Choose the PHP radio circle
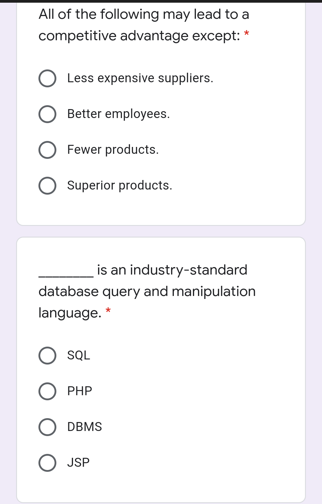This screenshot has width=322, height=504. point(47,391)
